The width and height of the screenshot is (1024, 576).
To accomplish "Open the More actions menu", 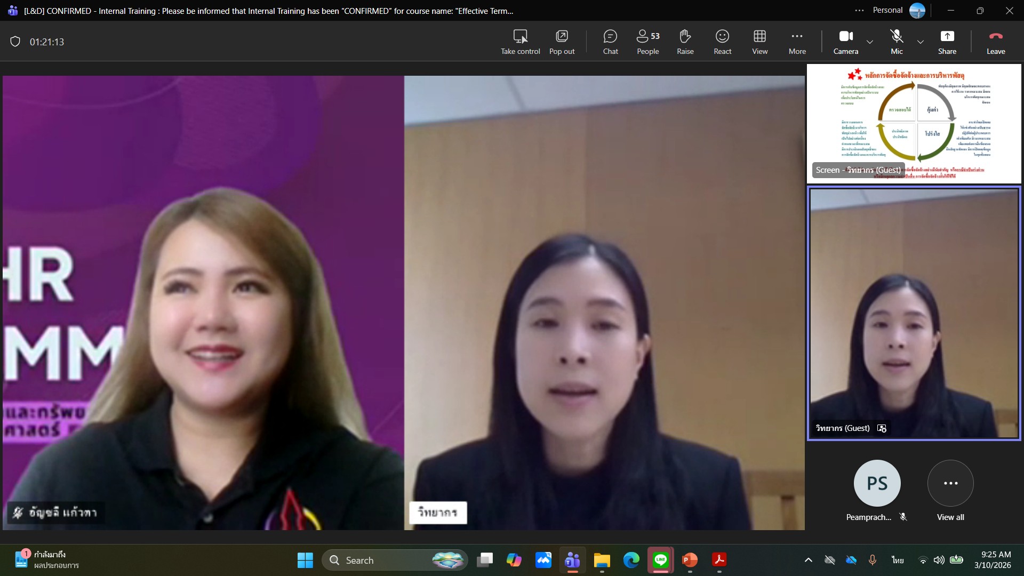I will point(797,42).
